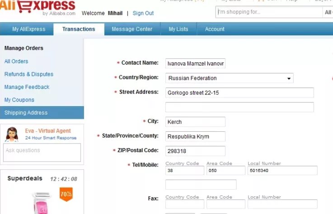Click the Street Address field with Gorkogo street
The width and height of the screenshot is (333, 214).
(239, 93)
